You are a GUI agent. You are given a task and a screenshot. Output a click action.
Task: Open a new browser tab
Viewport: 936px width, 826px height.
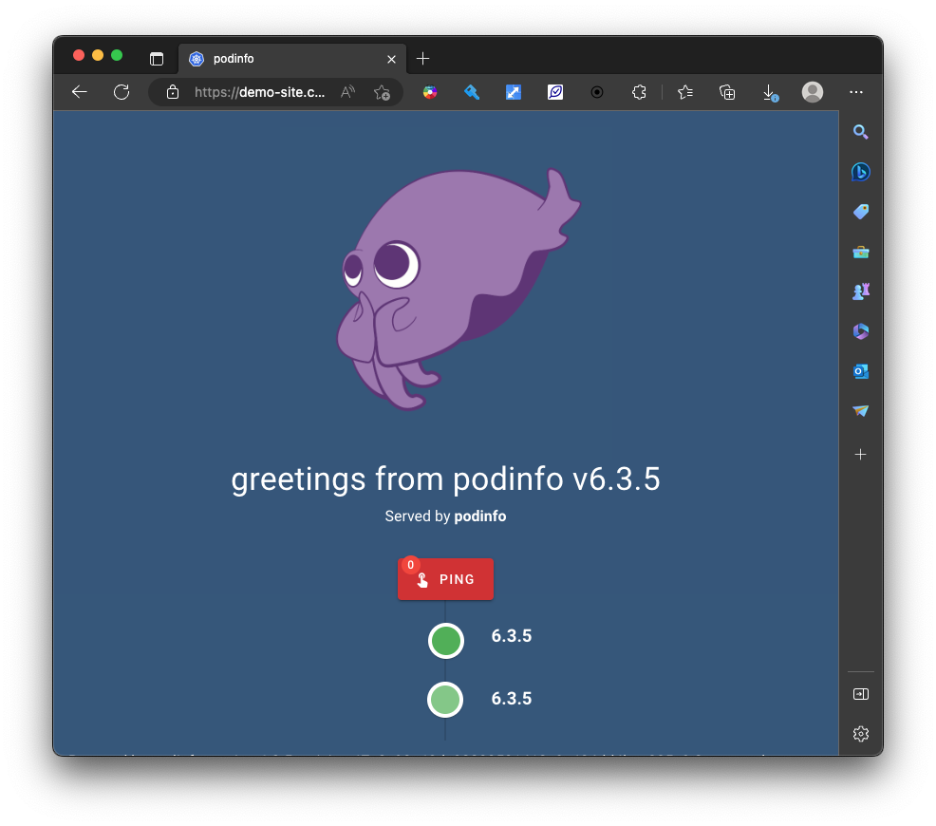(x=423, y=59)
